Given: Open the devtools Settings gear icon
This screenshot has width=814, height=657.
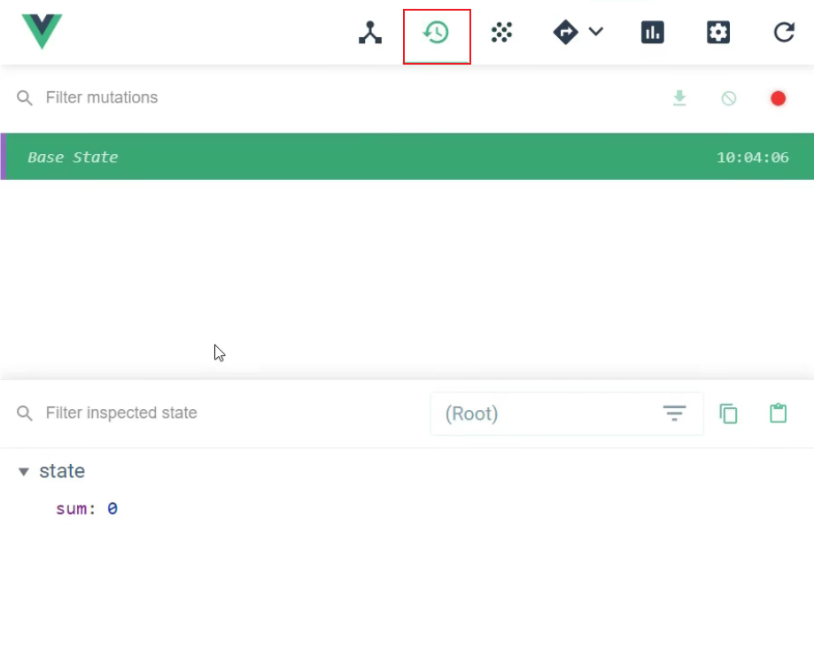Looking at the screenshot, I should tap(718, 32).
